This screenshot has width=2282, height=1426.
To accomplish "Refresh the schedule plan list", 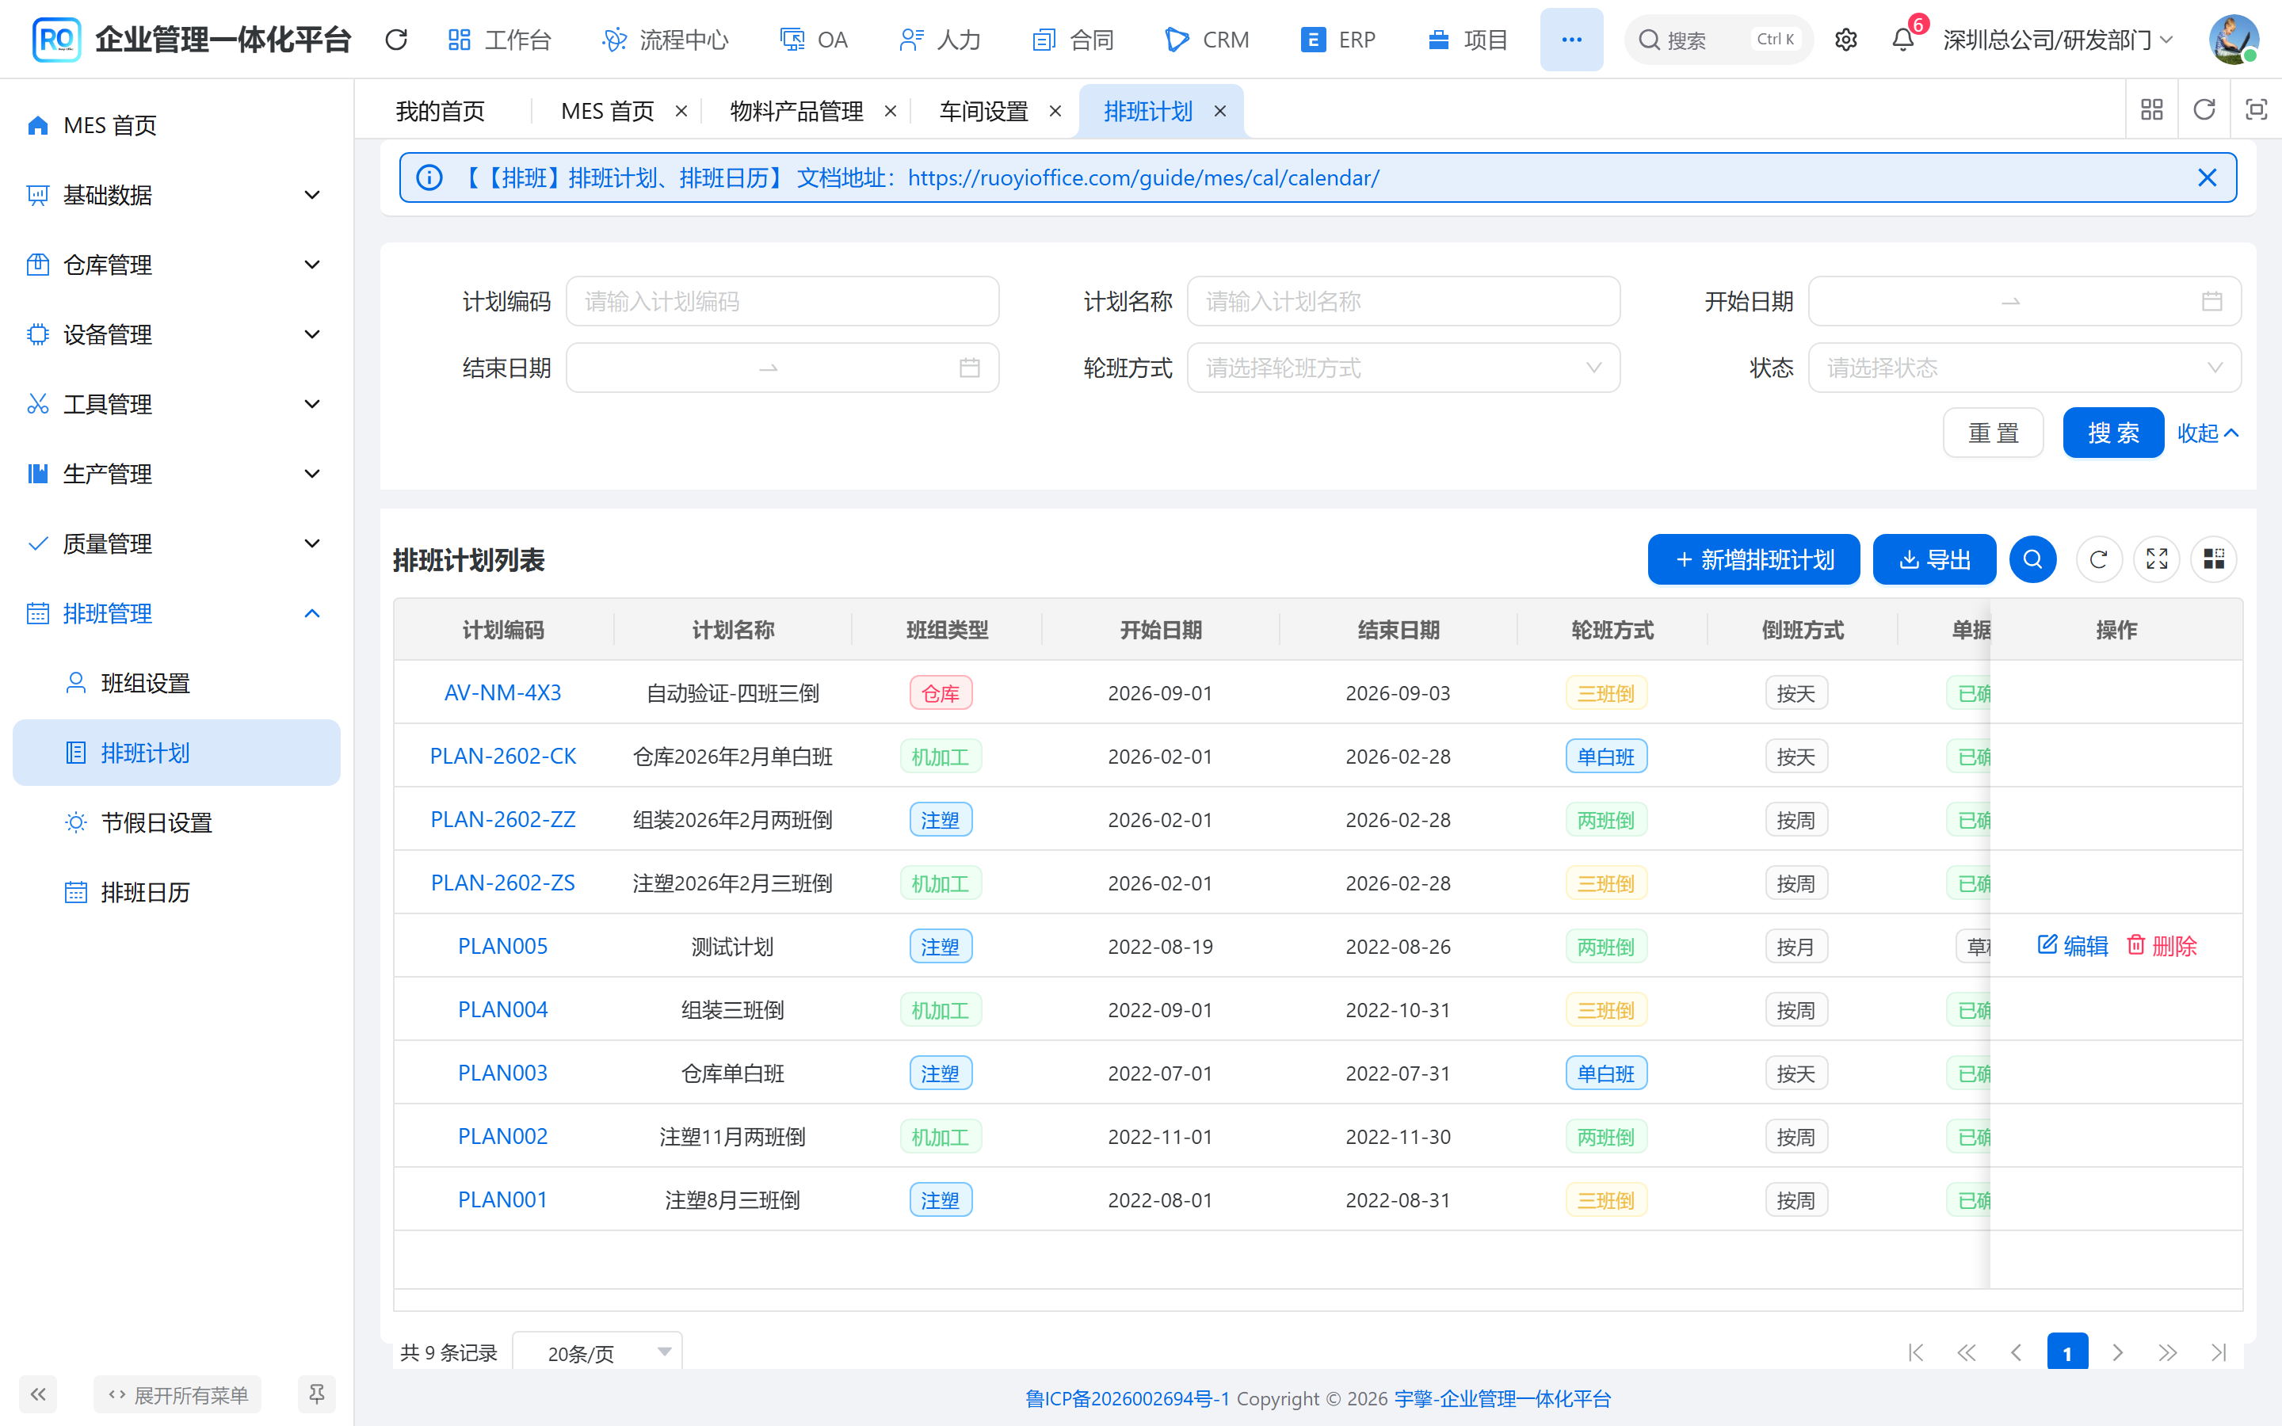I will pos(2098,559).
